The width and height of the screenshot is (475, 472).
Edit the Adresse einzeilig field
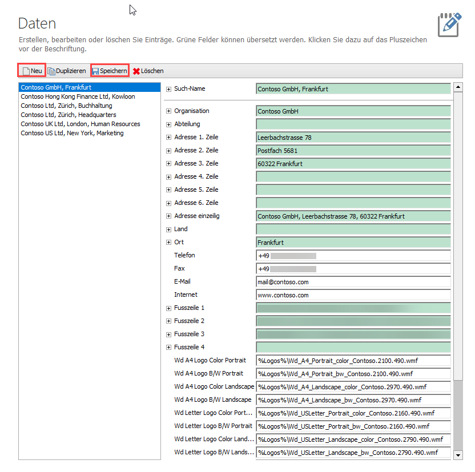click(x=353, y=216)
